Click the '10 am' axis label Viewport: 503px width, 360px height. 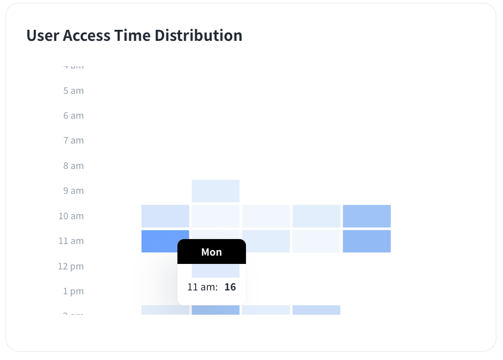click(x=71, y=216)
